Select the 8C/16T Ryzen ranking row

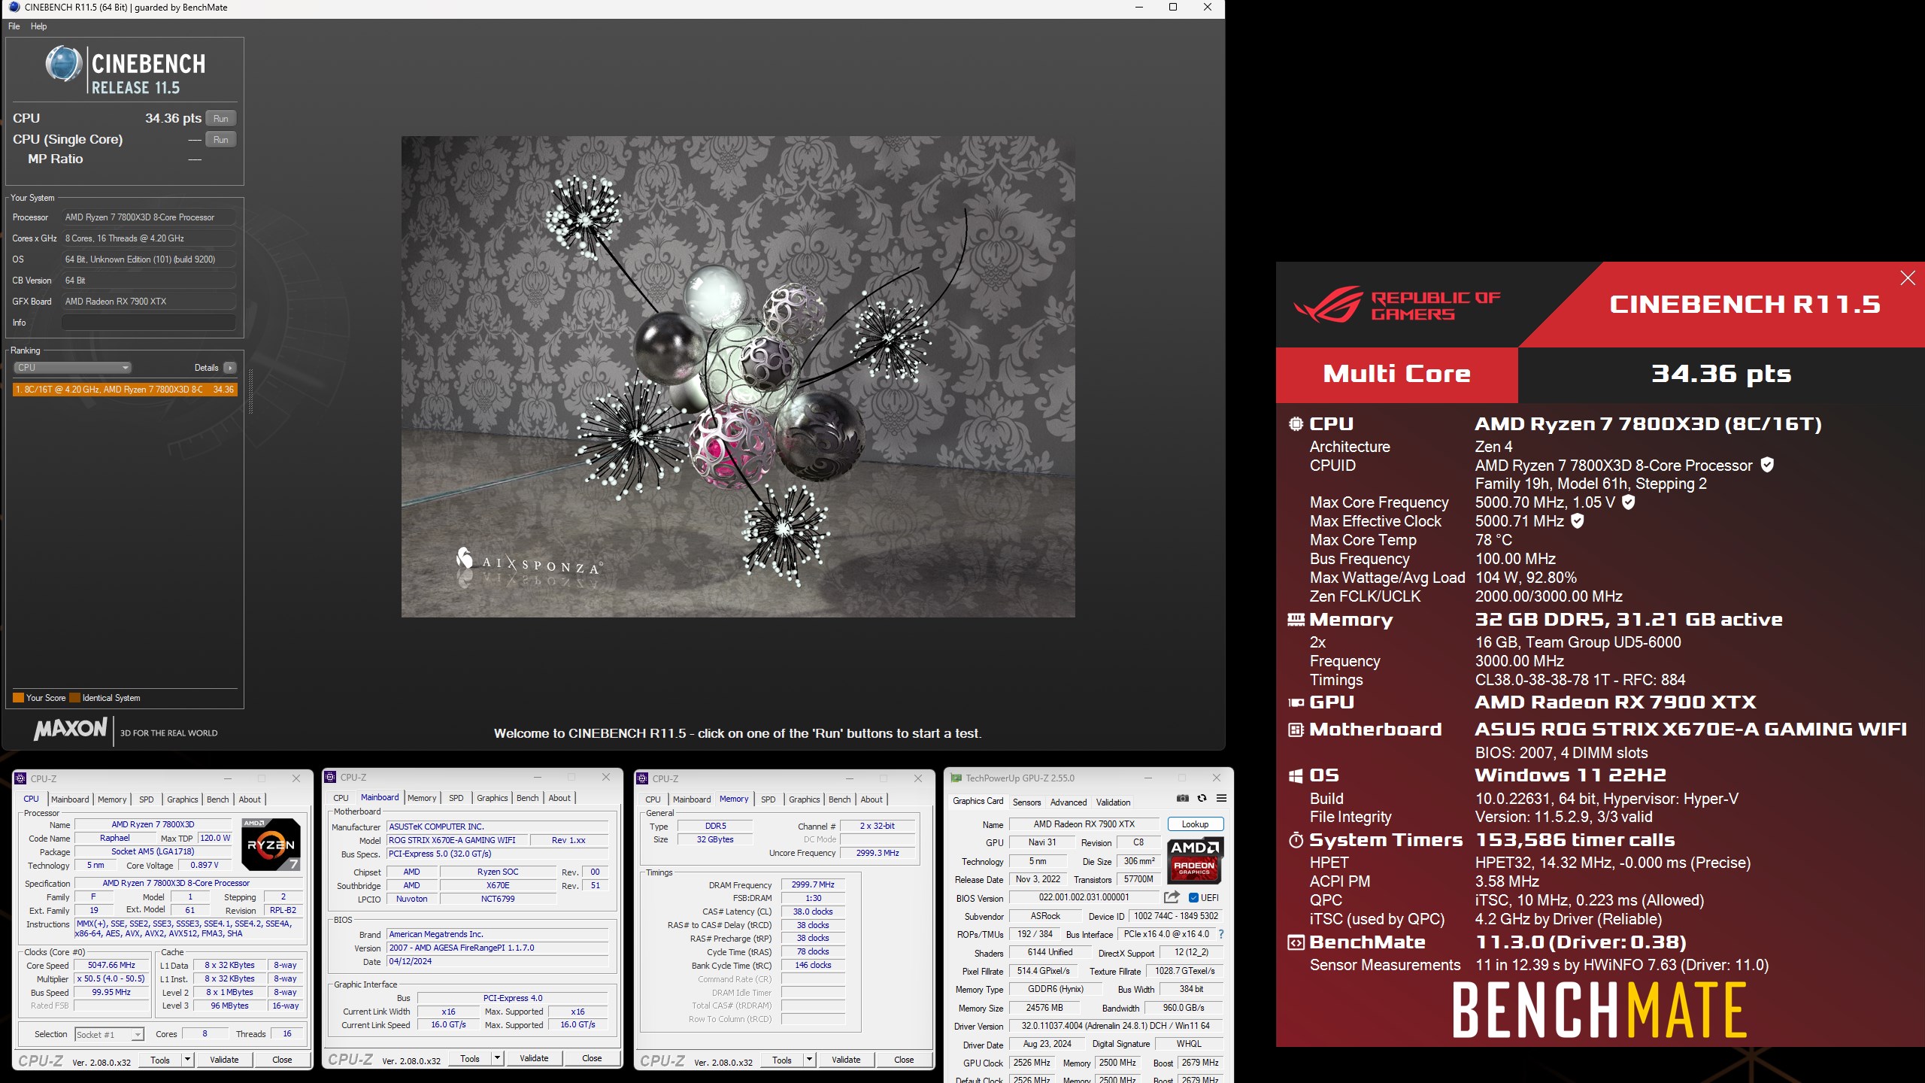125,390
